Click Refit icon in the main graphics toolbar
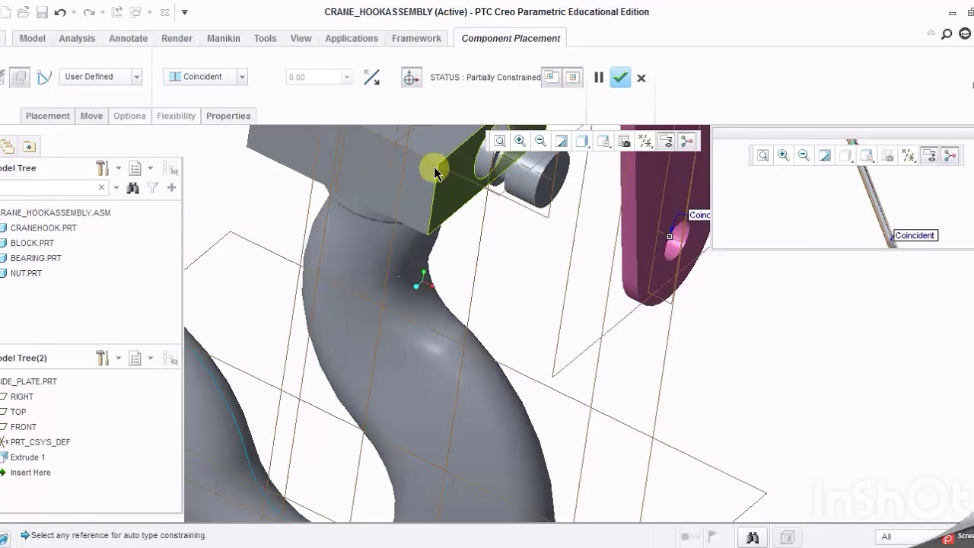974x548 pixels. click(499, 141)
